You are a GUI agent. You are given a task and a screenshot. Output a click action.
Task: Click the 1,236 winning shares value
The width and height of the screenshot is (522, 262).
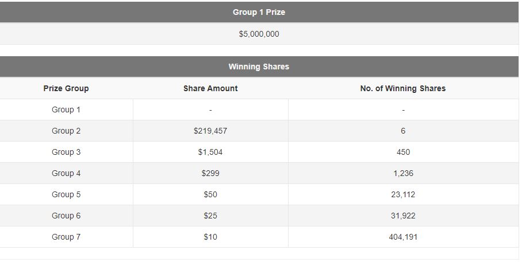click(x=403, y=173)
